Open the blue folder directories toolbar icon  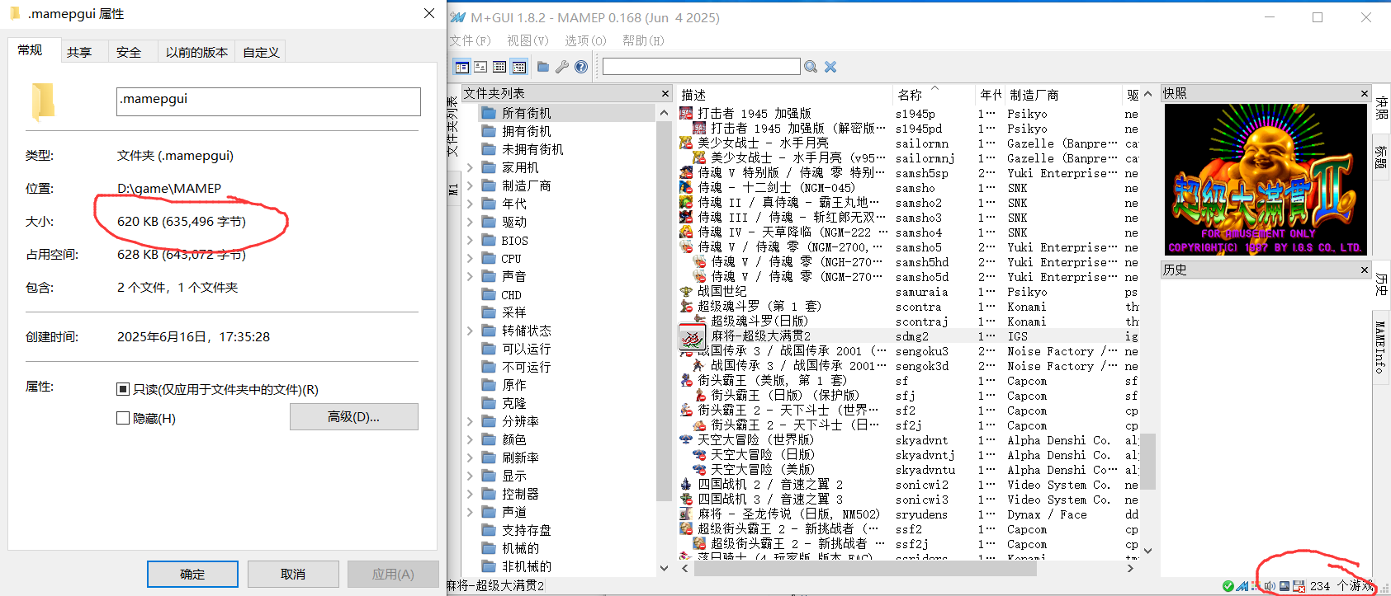[x=543, y=67]
